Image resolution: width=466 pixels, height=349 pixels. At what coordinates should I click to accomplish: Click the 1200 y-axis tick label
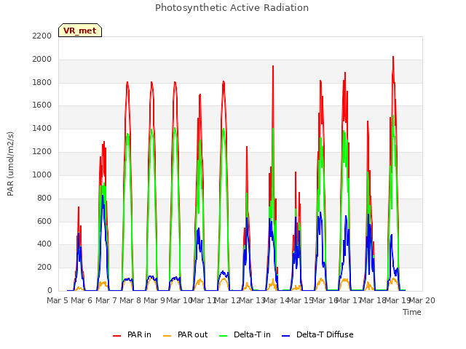coord(42,152)
